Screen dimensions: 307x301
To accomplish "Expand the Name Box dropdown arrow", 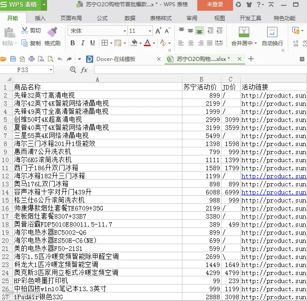I will (x=51, y=70).
